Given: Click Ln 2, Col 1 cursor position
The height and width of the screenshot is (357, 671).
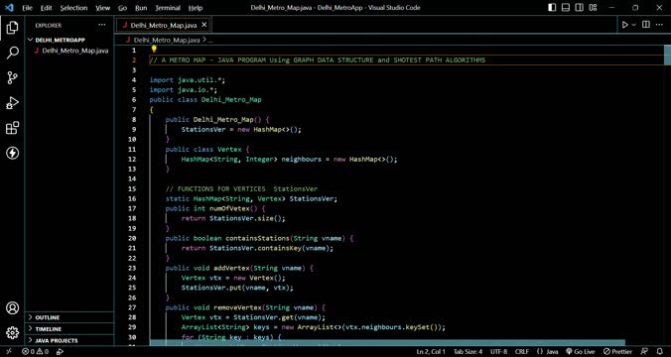Looking at the screenshot, I should (431, 351).
